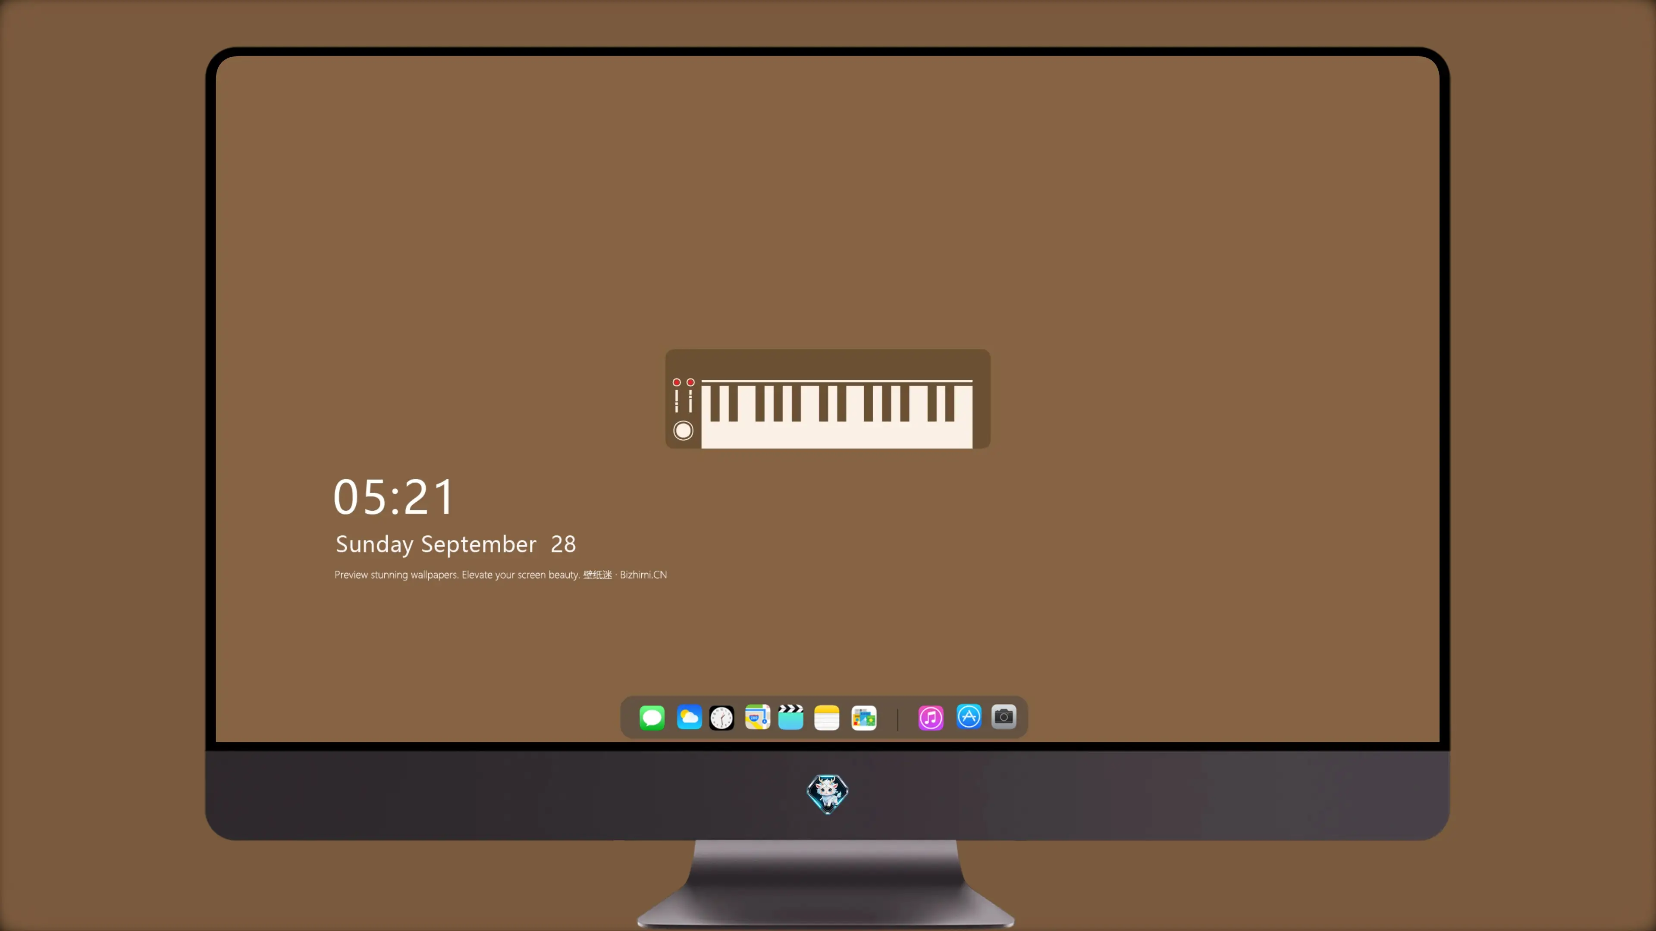Open the Passbook app icon in the dock
1656x931 pixels.
click(864, 718)
